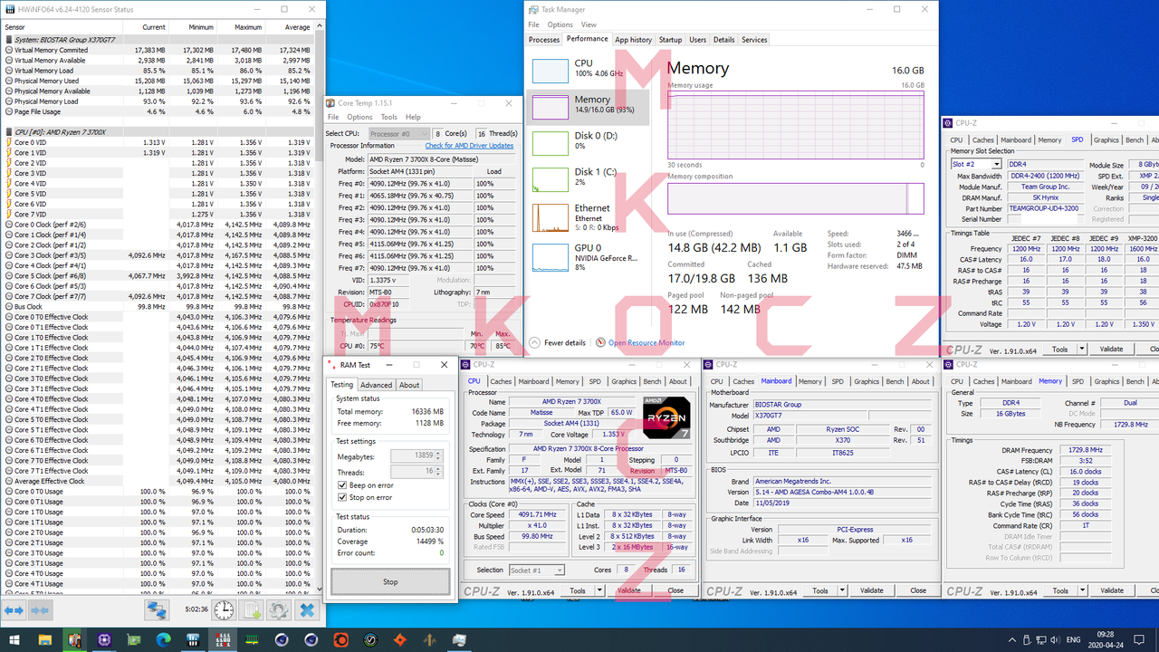The image size is (1159, 652).
Task: Click the ENG input language indicator
Action: (1075, 640)
